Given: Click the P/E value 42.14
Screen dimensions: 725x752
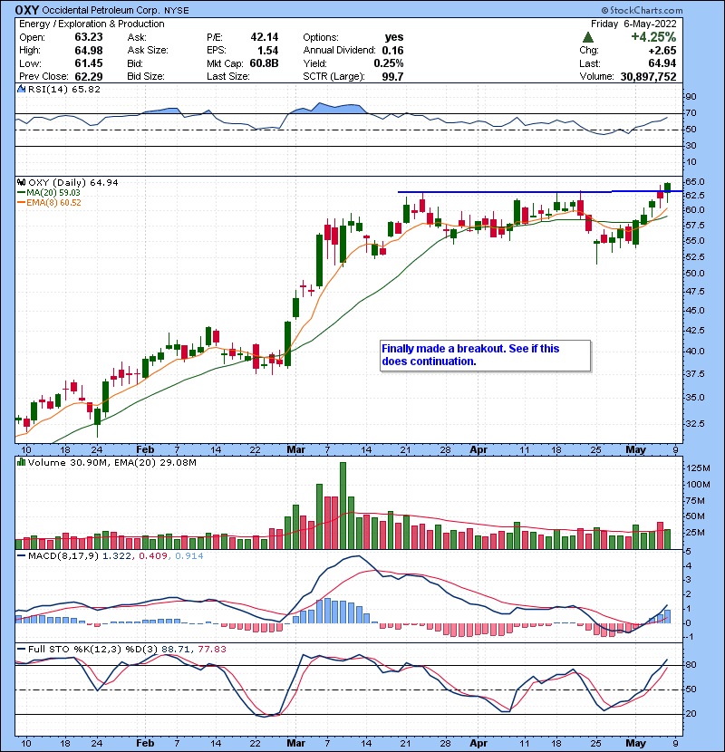Looking at the screenshot, I should (x=265, y=37).
